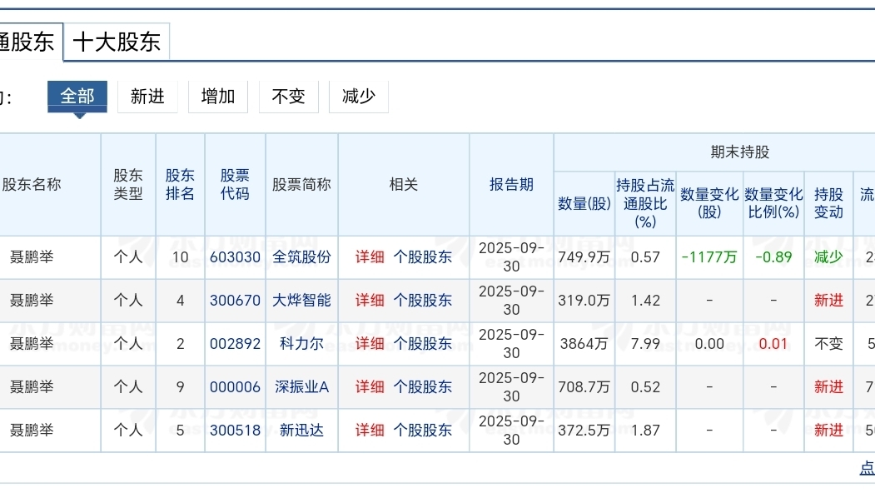Click the 期末持股 group header

point(740,152)
